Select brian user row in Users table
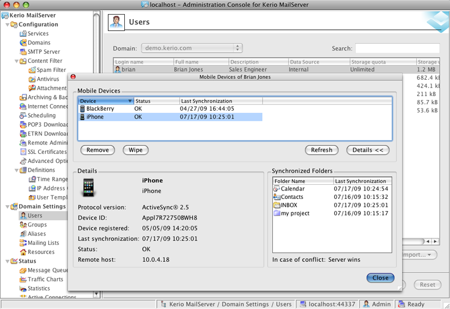This screenshot has height=309, width=450. (x=276, y=69)
